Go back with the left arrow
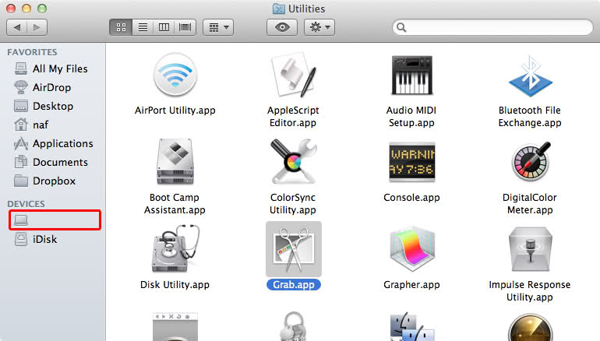600x341 pixels. point(17,27)
